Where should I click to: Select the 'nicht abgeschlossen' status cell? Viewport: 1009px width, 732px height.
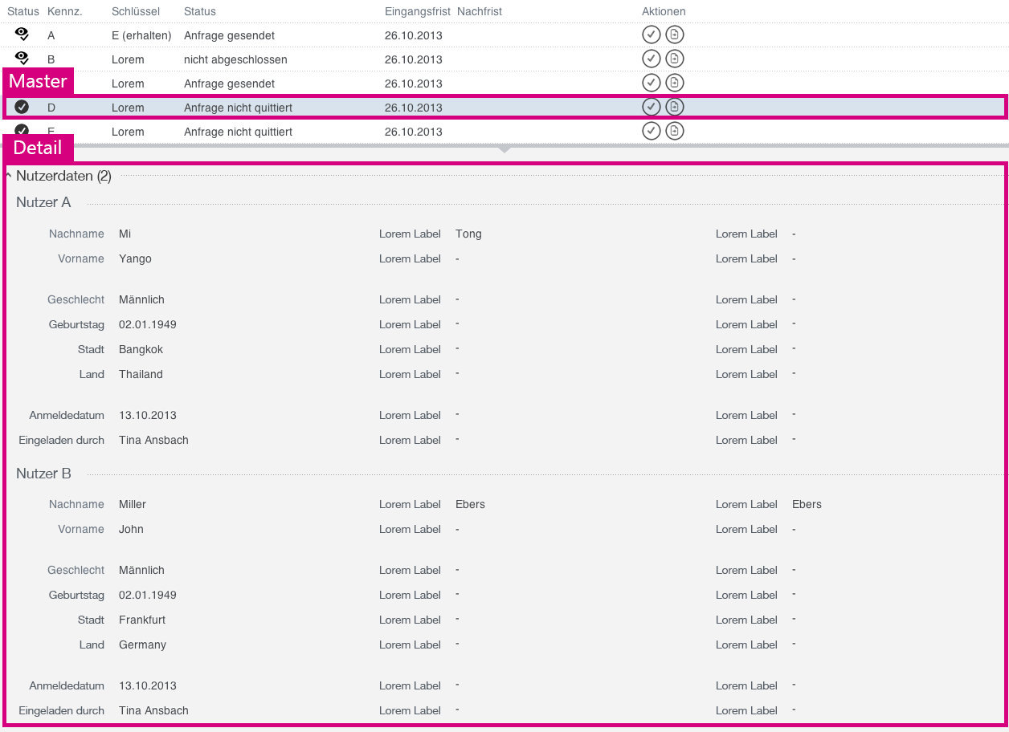(235, 59)
